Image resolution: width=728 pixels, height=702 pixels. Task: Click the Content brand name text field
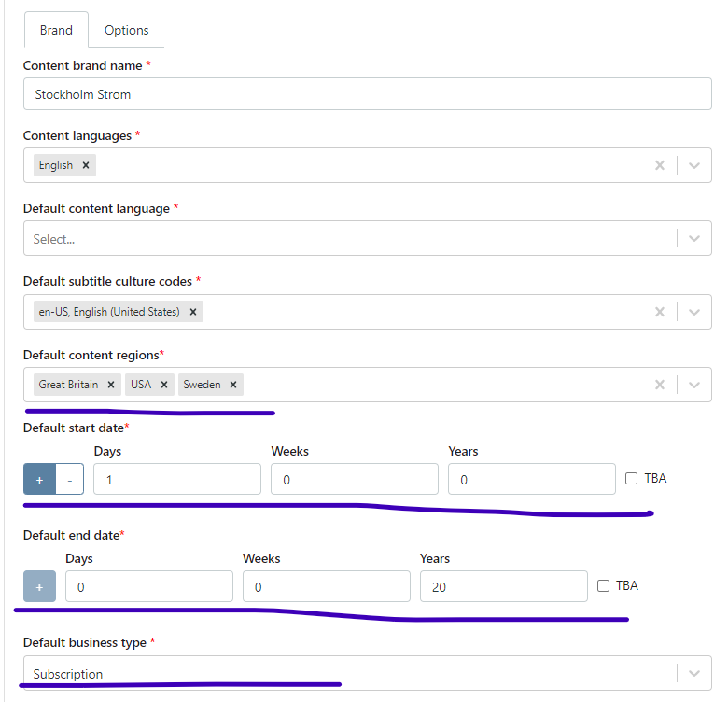(x=367, y=94)
